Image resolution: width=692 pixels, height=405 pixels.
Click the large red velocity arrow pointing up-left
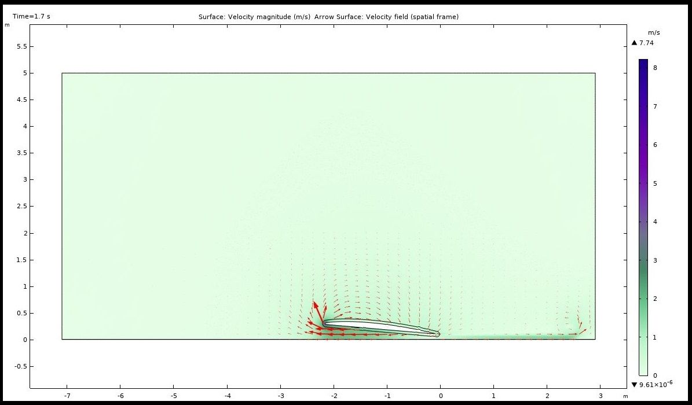(x=318, y=312)
